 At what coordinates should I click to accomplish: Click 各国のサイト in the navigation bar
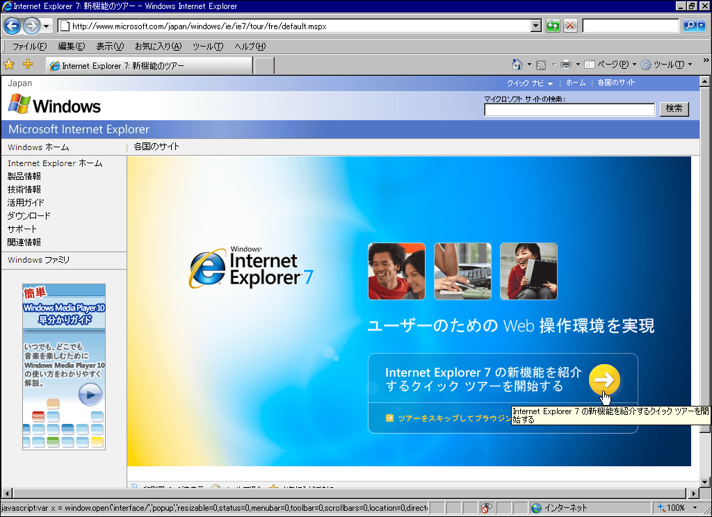(x=156, y=147)
